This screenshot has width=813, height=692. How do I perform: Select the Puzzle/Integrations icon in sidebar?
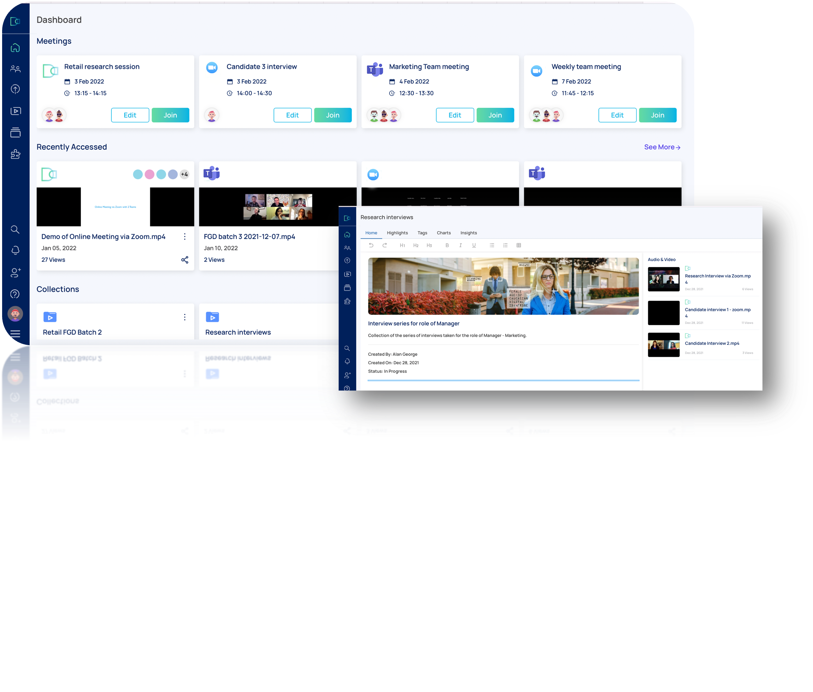tap(17, 154)
